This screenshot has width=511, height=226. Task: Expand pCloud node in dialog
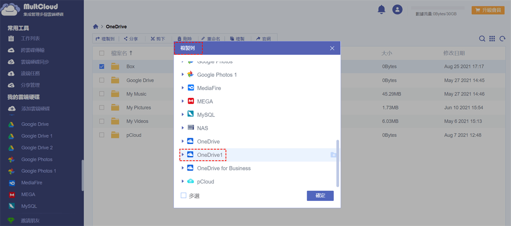tap(183, 181)
